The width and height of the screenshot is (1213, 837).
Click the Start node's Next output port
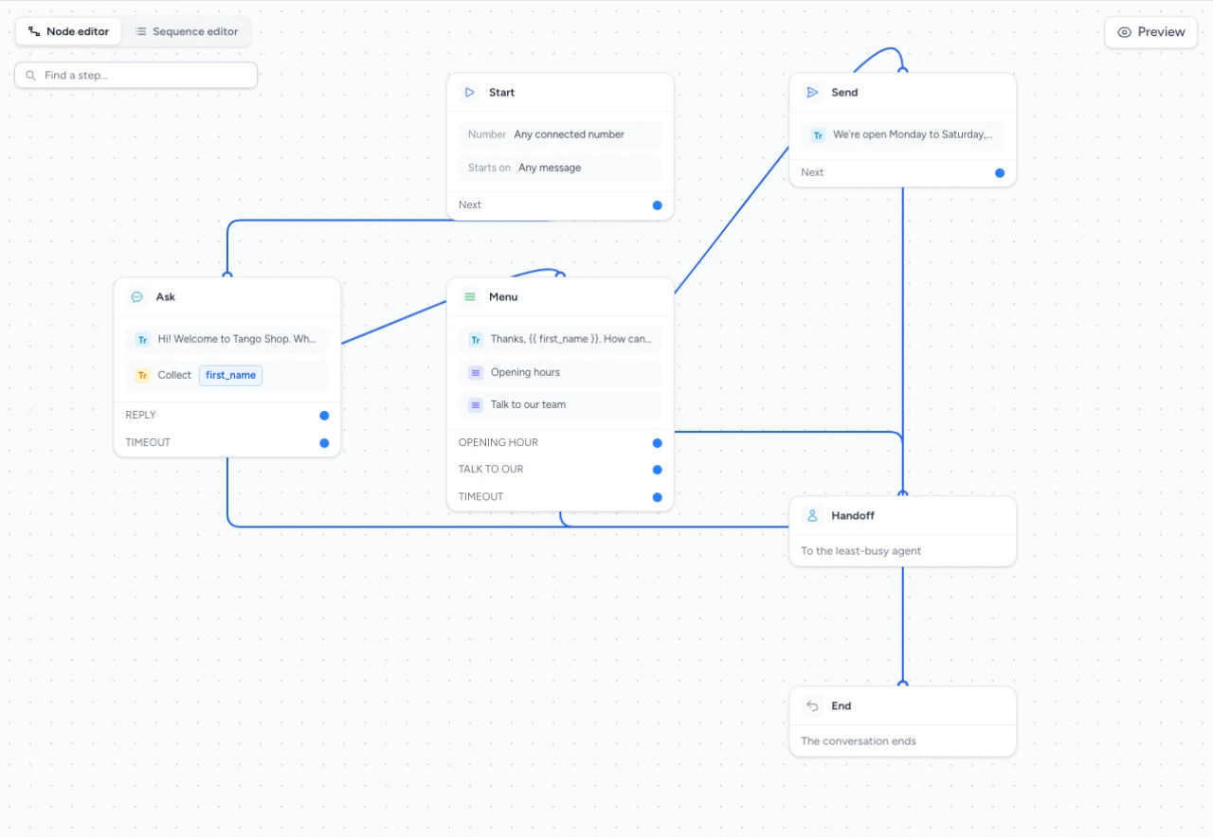click(x=658, y=205)
